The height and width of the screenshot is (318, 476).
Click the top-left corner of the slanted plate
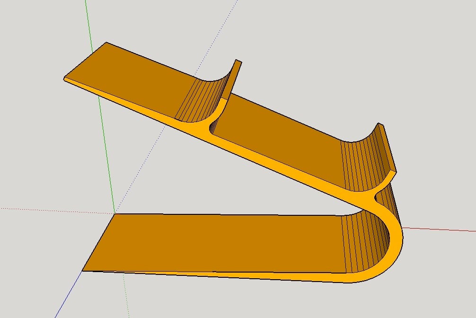[106, 43]
